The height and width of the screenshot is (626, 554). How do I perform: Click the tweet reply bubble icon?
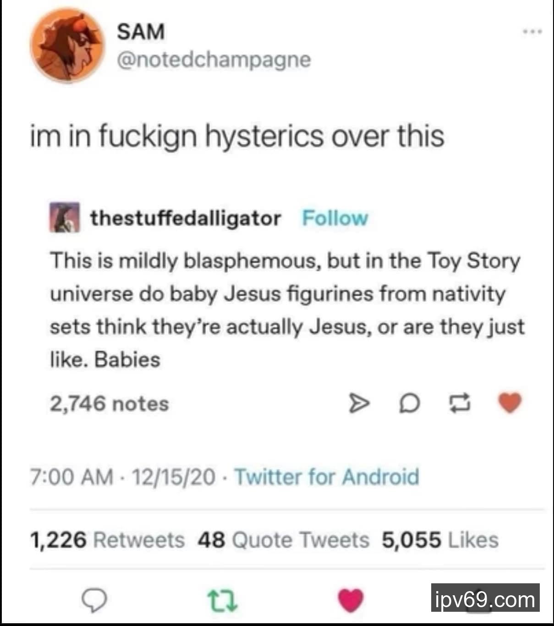click(93, 600)
